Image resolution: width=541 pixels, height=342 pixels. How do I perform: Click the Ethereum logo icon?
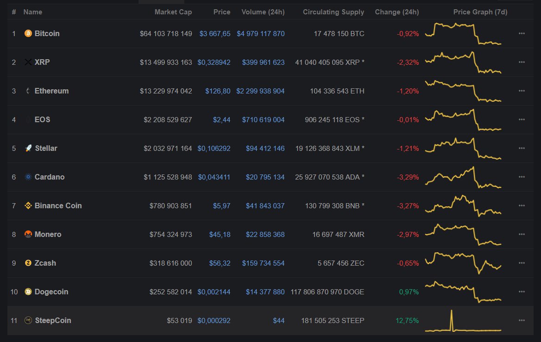(28, 91)
